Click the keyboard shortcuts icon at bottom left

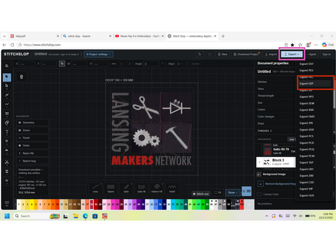tap(7, 203)
